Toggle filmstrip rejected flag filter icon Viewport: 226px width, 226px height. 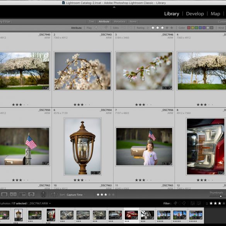pos(184,203)
